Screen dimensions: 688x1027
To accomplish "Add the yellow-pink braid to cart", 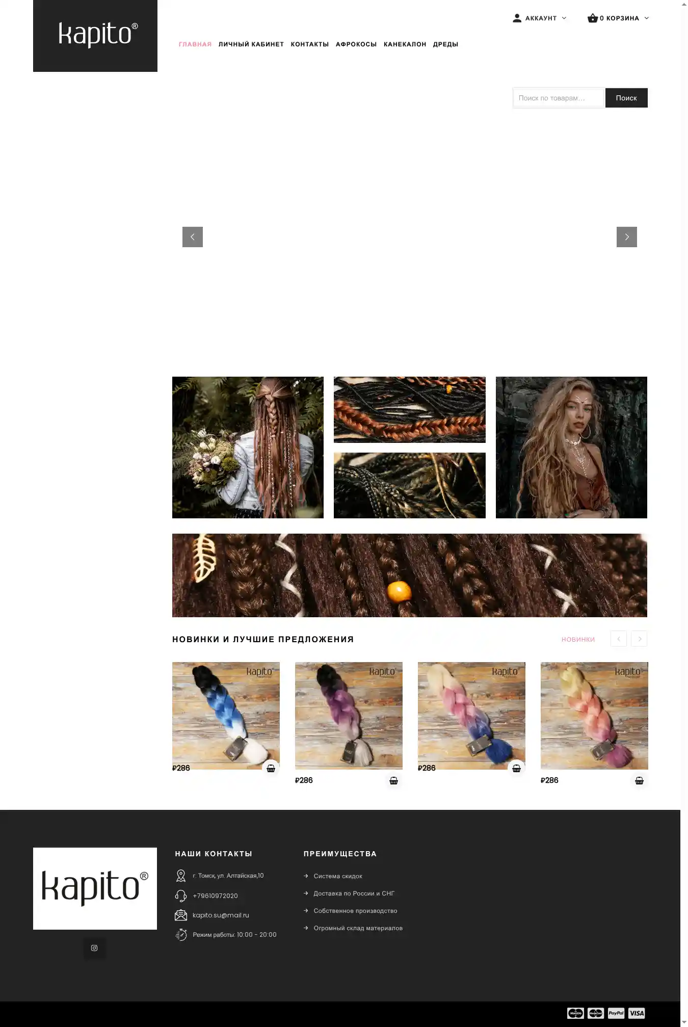I will (x=640, y=780).
